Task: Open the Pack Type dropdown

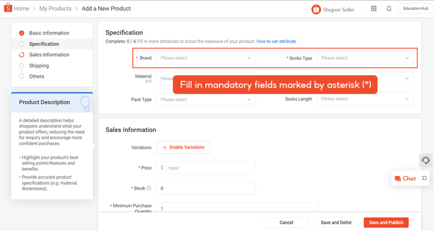Action: (x=206, y=100)
